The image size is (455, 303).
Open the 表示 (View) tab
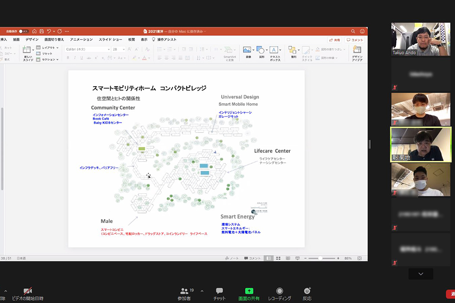click(144, 39)
